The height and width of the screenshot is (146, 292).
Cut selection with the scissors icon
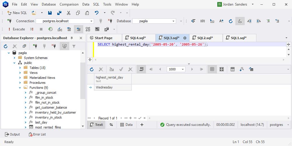tap(69, 13)
